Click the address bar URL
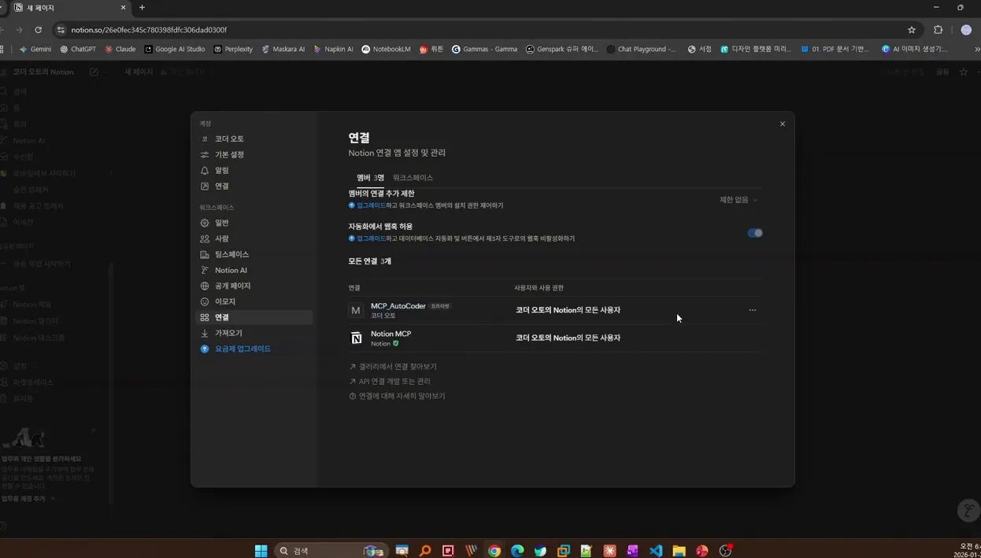 coord(149,30)
